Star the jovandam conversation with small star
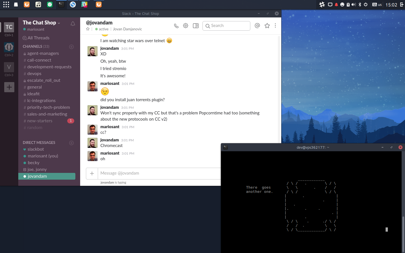 [88, 29]
